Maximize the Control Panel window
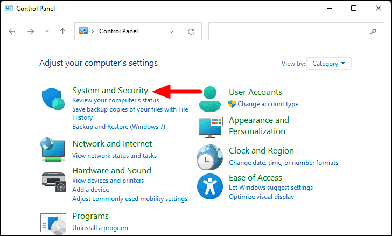This screenshot has height=236, width=392. pos(354,8)
